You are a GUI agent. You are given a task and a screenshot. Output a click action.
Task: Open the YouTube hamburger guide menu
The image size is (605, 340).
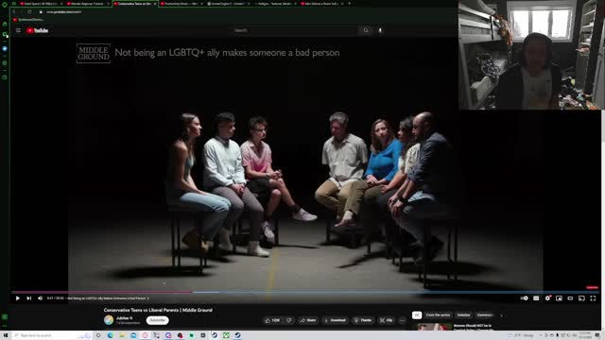pyautogui.click(x=18, y=30)
